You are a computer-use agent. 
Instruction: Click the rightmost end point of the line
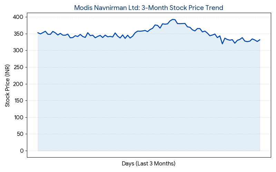[x=260, y=40]
